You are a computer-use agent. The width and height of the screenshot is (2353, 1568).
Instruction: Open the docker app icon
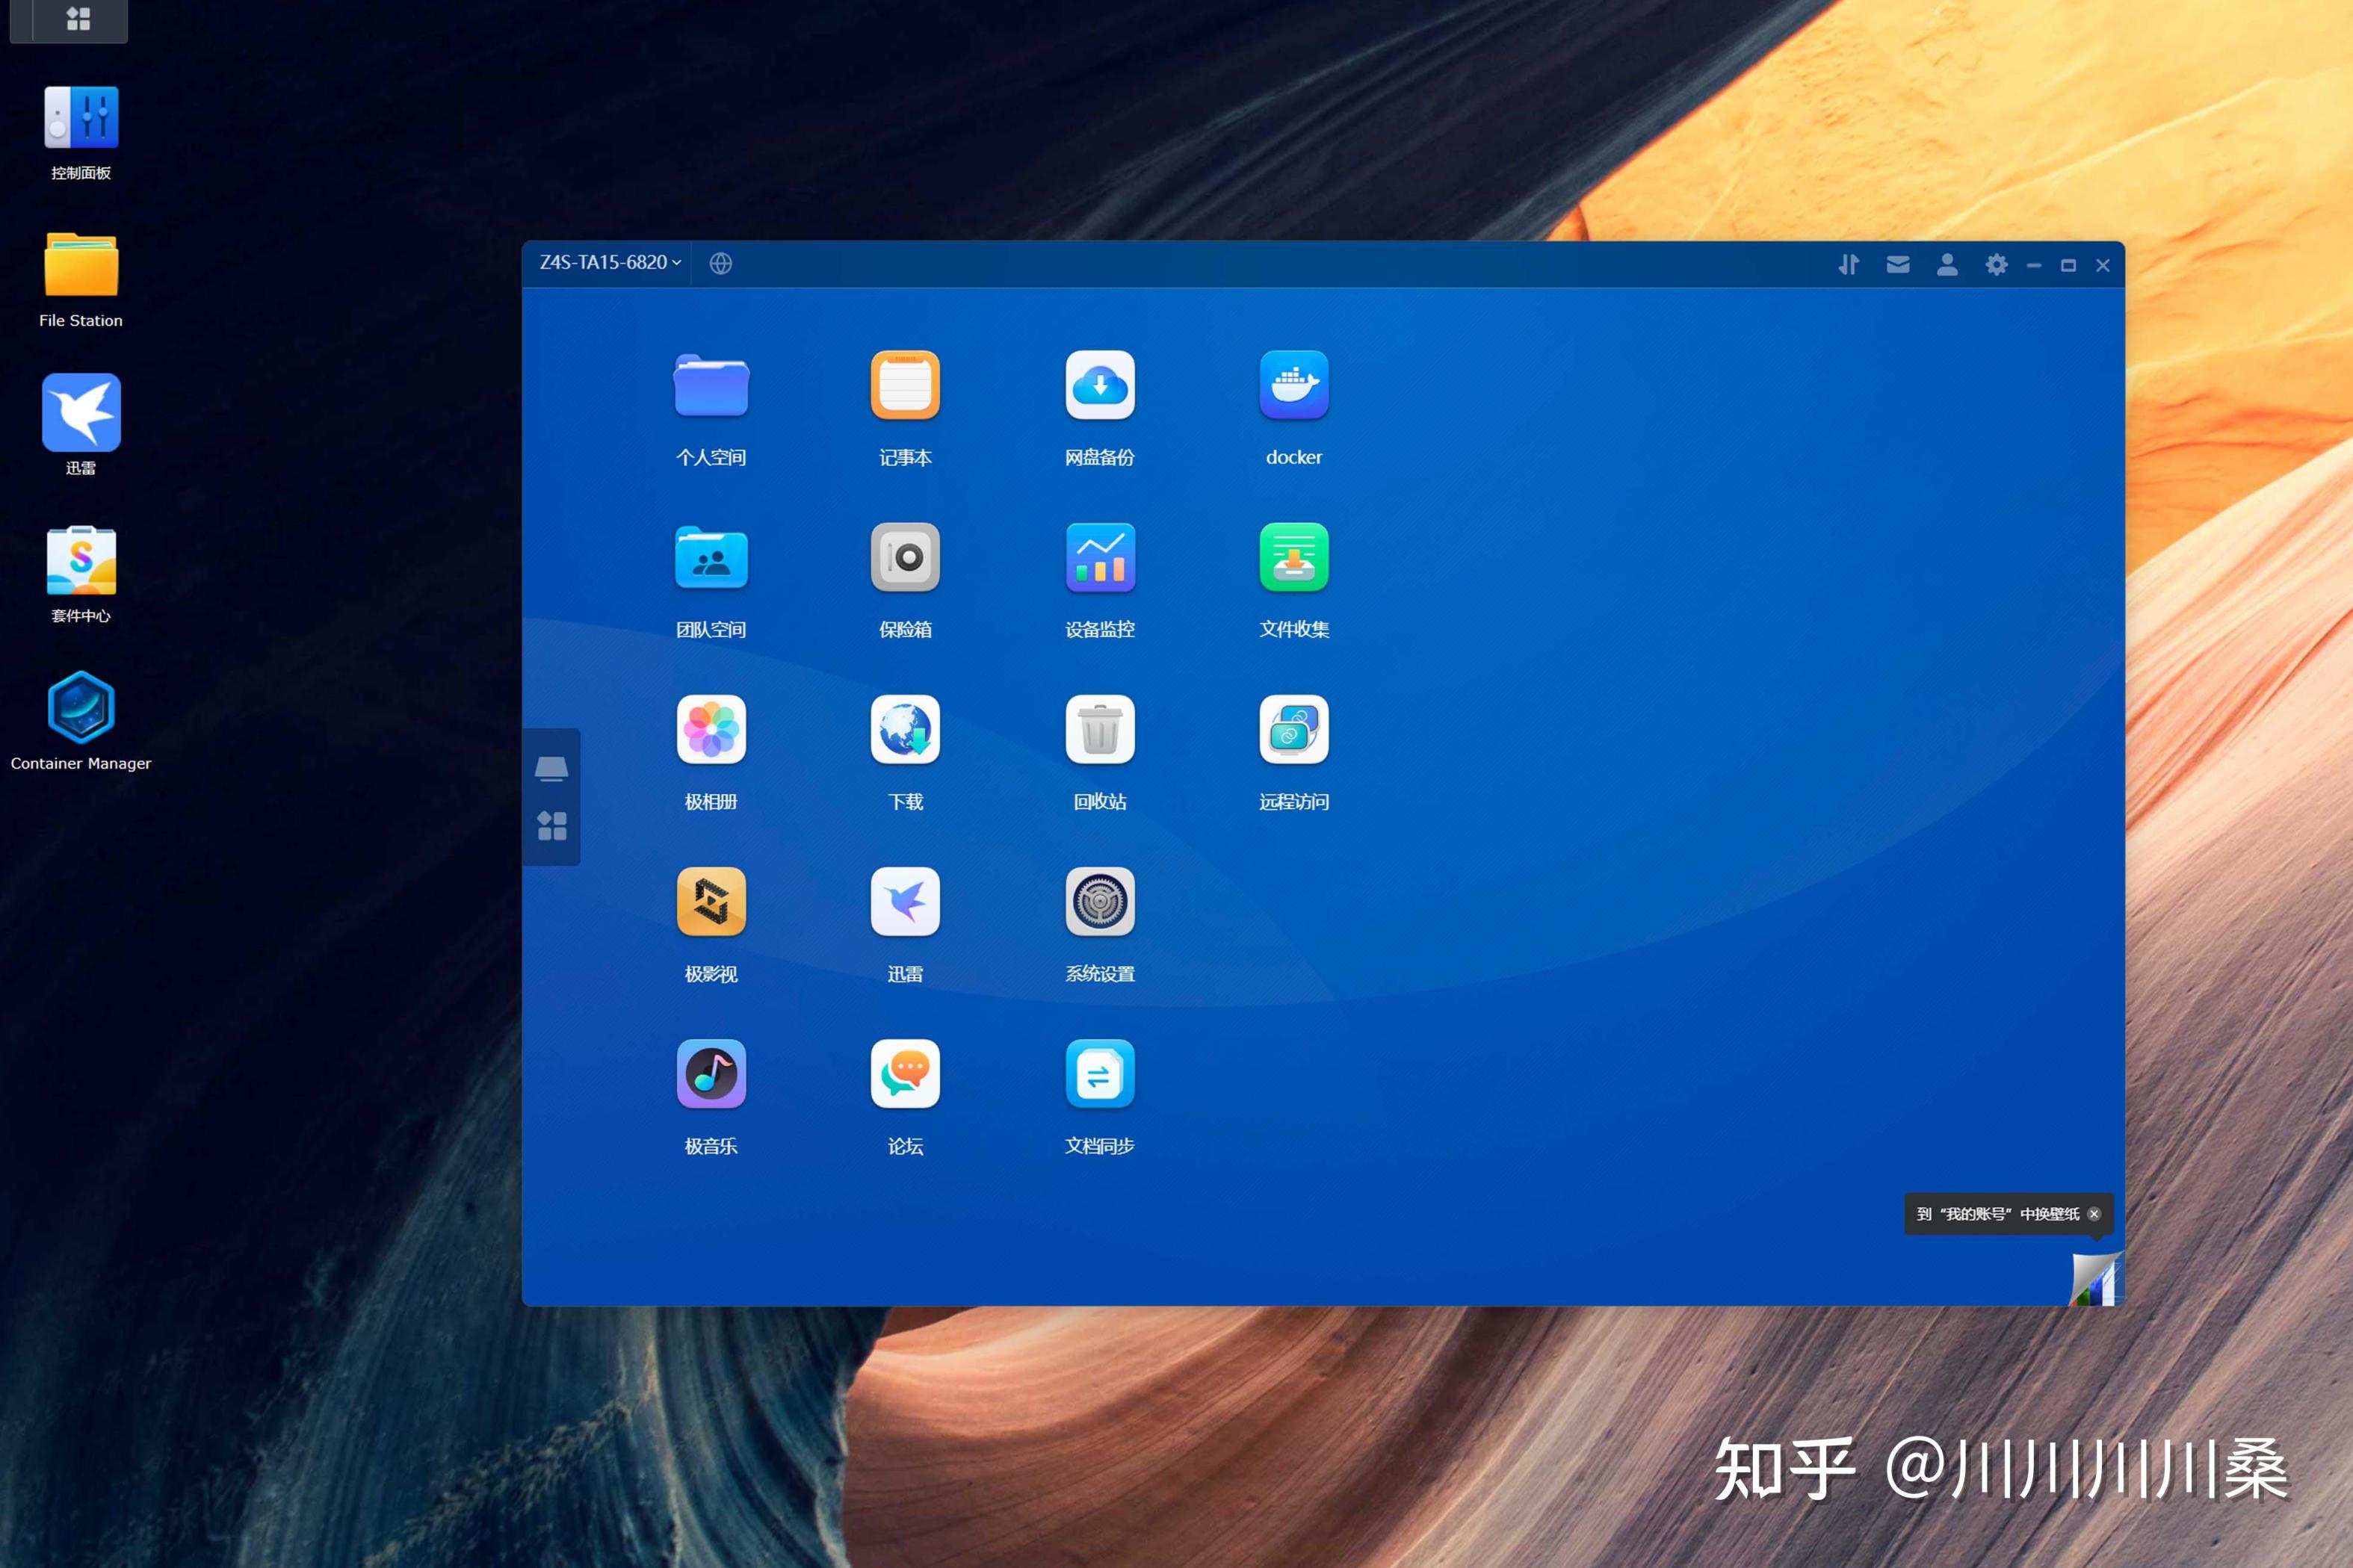click(x=1293, y=386)
